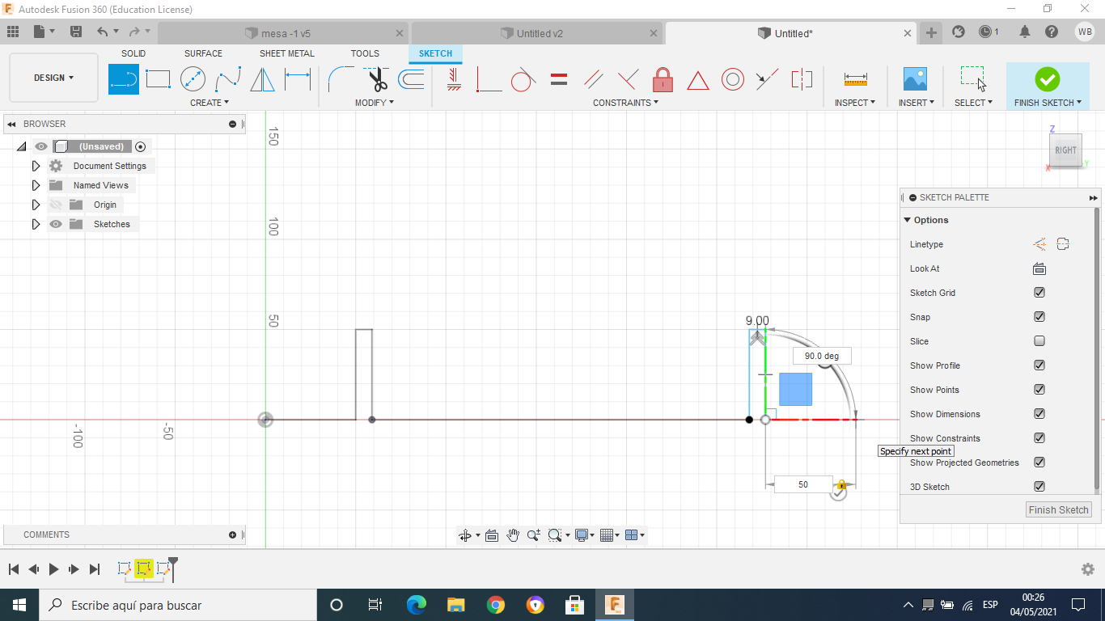
Task: Apply the Equal constraint
Action: (558, 79)
